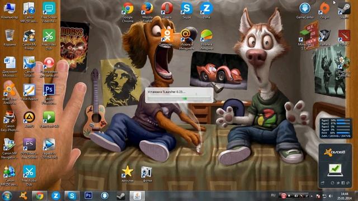Open Canon My Printer shortcut
358x201 pixels.
[29, 40]
